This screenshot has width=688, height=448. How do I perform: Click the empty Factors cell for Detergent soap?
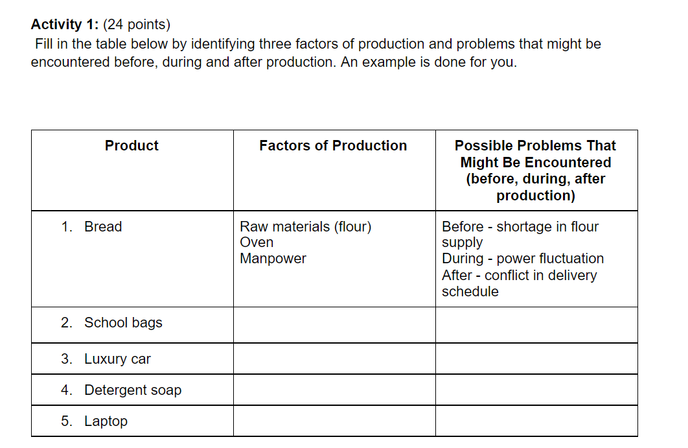click(x=334, y=390)
